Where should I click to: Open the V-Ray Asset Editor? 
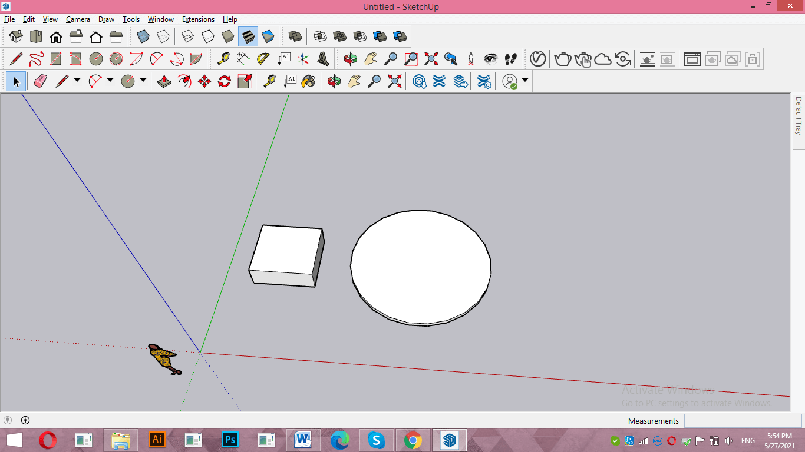tap(537, 59)
